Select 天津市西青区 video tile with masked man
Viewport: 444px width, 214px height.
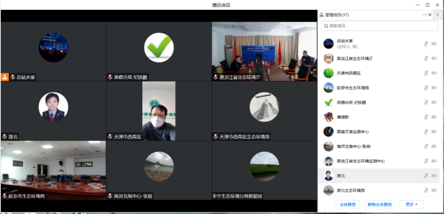click(x=159, y=111)
